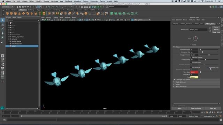223x125 pixels.
Task: Click the polygon Type text shelf icon
Action: (40, 14)
